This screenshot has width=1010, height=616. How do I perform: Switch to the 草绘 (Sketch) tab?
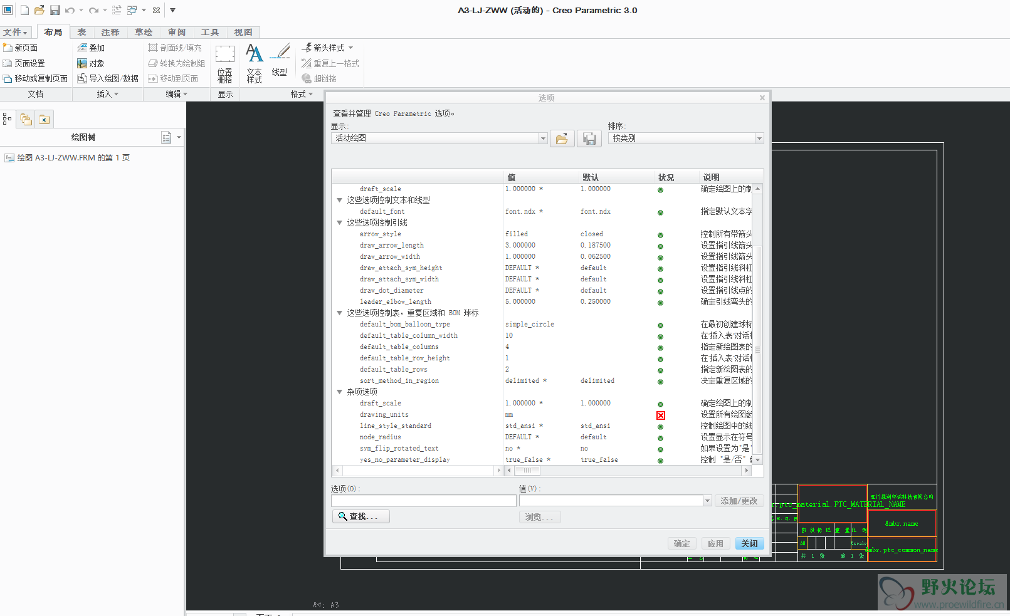tap(144, 32)
